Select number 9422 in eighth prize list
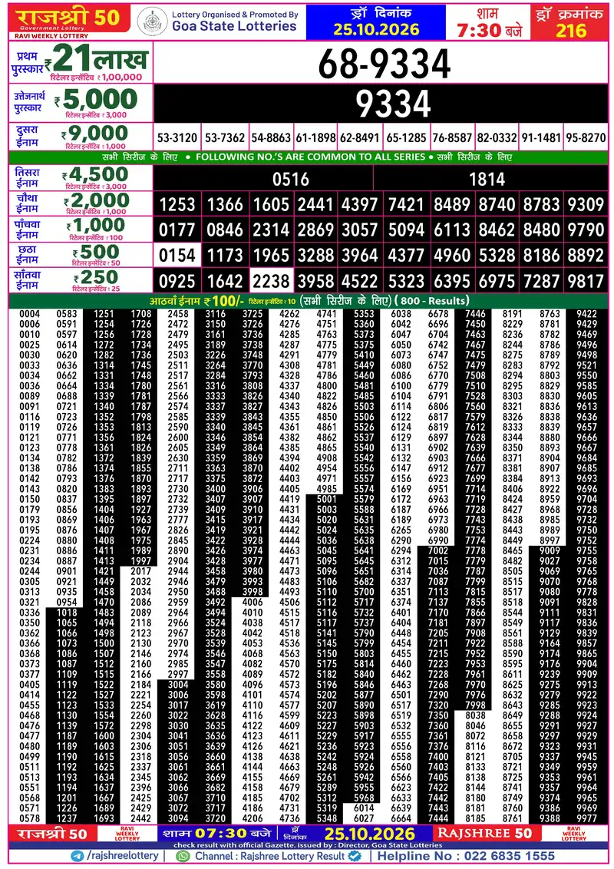The height and width of the screenshot is (869, 614). [586, 314]
